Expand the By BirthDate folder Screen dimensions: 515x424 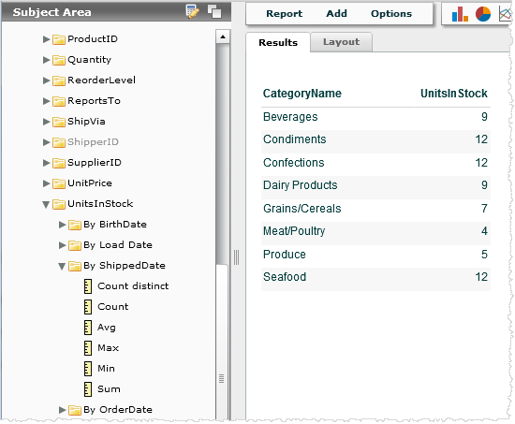(62, 225)
